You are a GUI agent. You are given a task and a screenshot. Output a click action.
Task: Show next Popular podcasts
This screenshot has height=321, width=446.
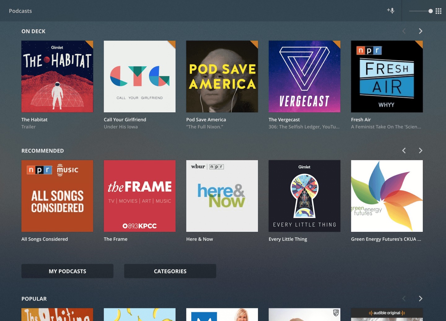[420, 299]
